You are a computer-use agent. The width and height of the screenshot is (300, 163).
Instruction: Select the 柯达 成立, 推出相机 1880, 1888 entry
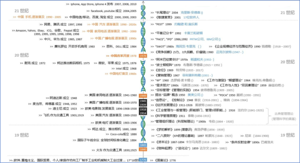112,129
